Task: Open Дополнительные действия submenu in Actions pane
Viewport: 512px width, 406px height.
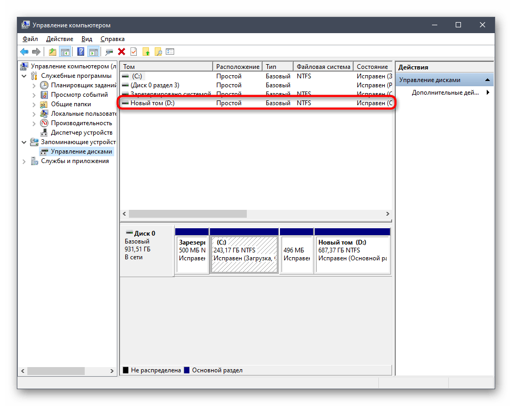Action: (x=445, y=93)
